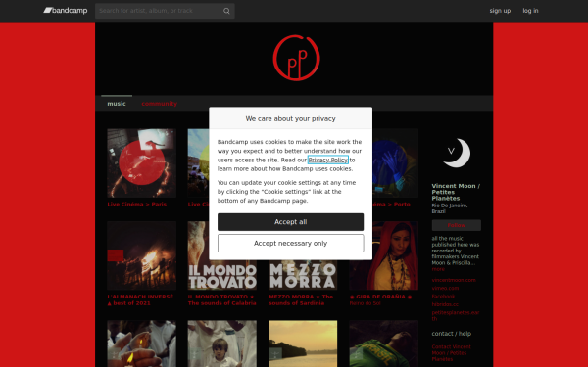Follow Vincent Moon / Petites Planètes
This screenshot has width=588, height=367.
[457, 225]
